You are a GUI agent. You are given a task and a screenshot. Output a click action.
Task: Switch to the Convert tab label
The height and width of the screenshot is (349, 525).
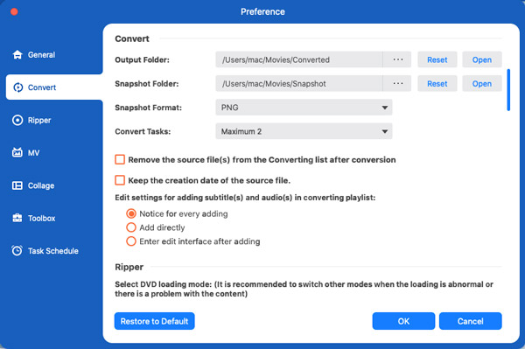pyautogui.click(x=42, y=87)
